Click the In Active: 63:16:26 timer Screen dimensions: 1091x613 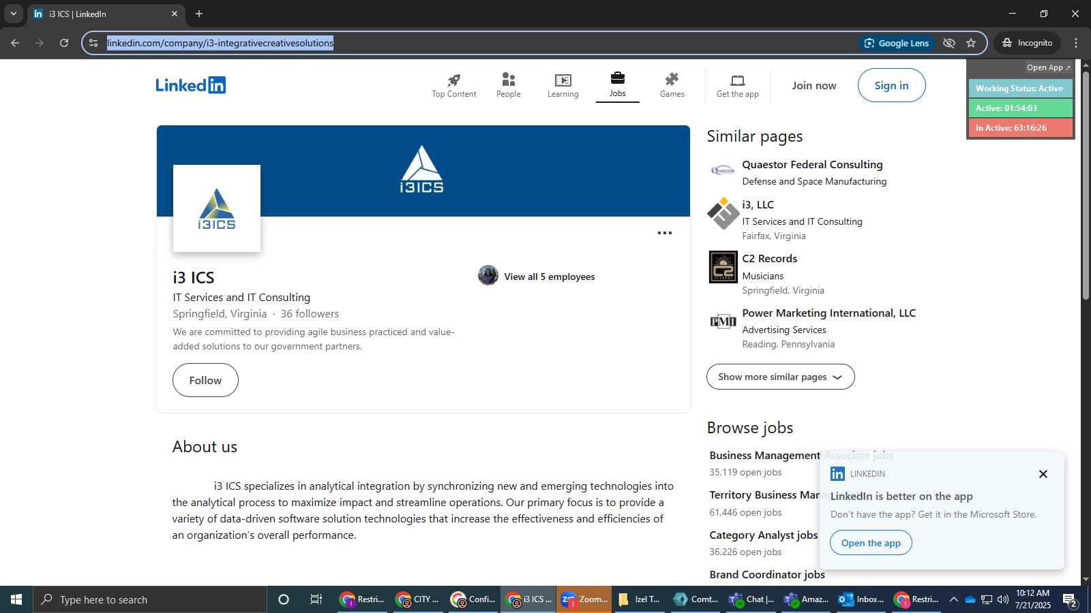(1020, 128)
